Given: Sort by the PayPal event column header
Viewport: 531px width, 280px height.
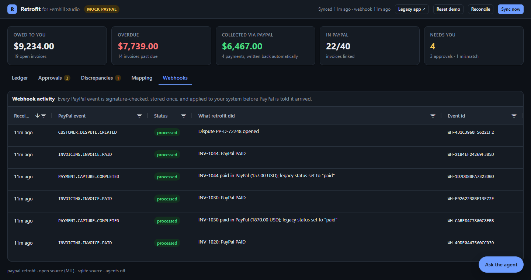Looking at the screenshot, I should click(x=72, y=116).
